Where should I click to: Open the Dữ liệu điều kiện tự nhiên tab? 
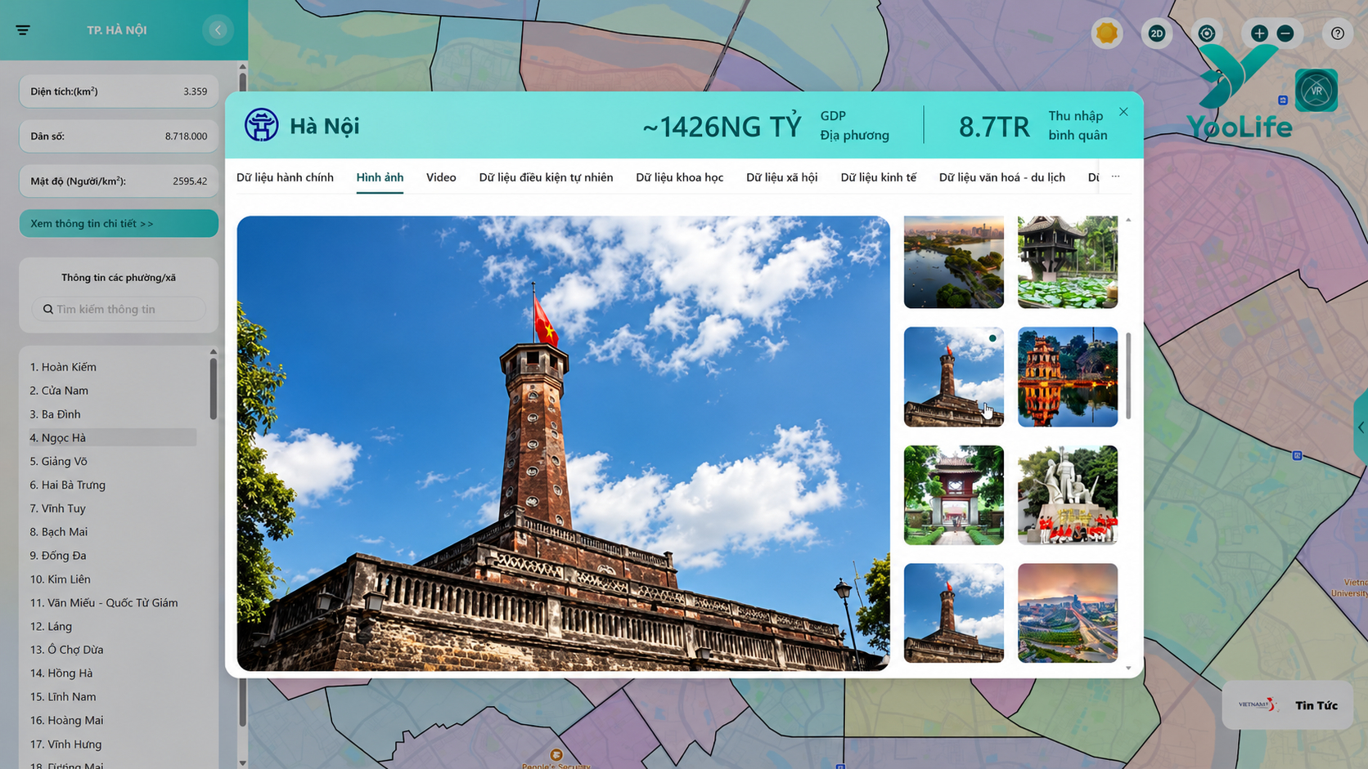(x=546, y=177)
